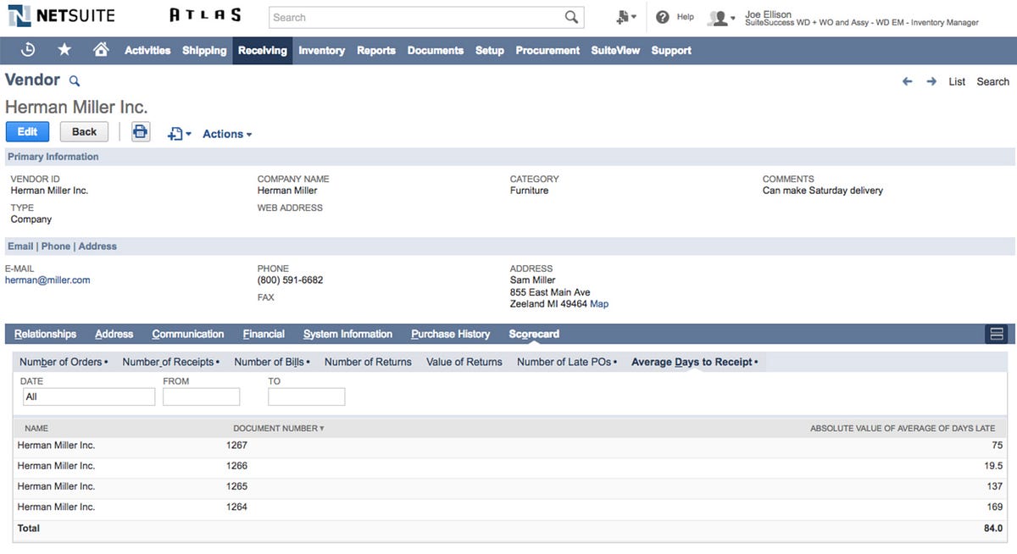1017x554 pixels.
Task: Click the Email link in section header
Action: (20, 246)
